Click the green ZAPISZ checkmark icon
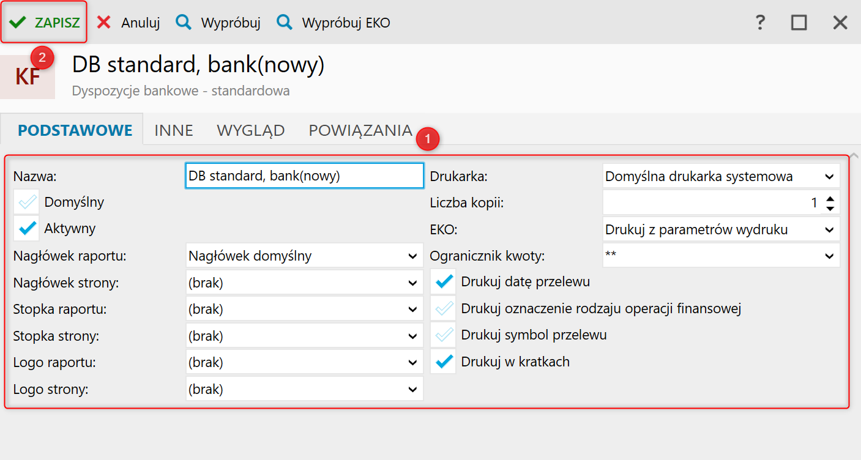The width and height of the screenshot is (861, 460). 17,23
